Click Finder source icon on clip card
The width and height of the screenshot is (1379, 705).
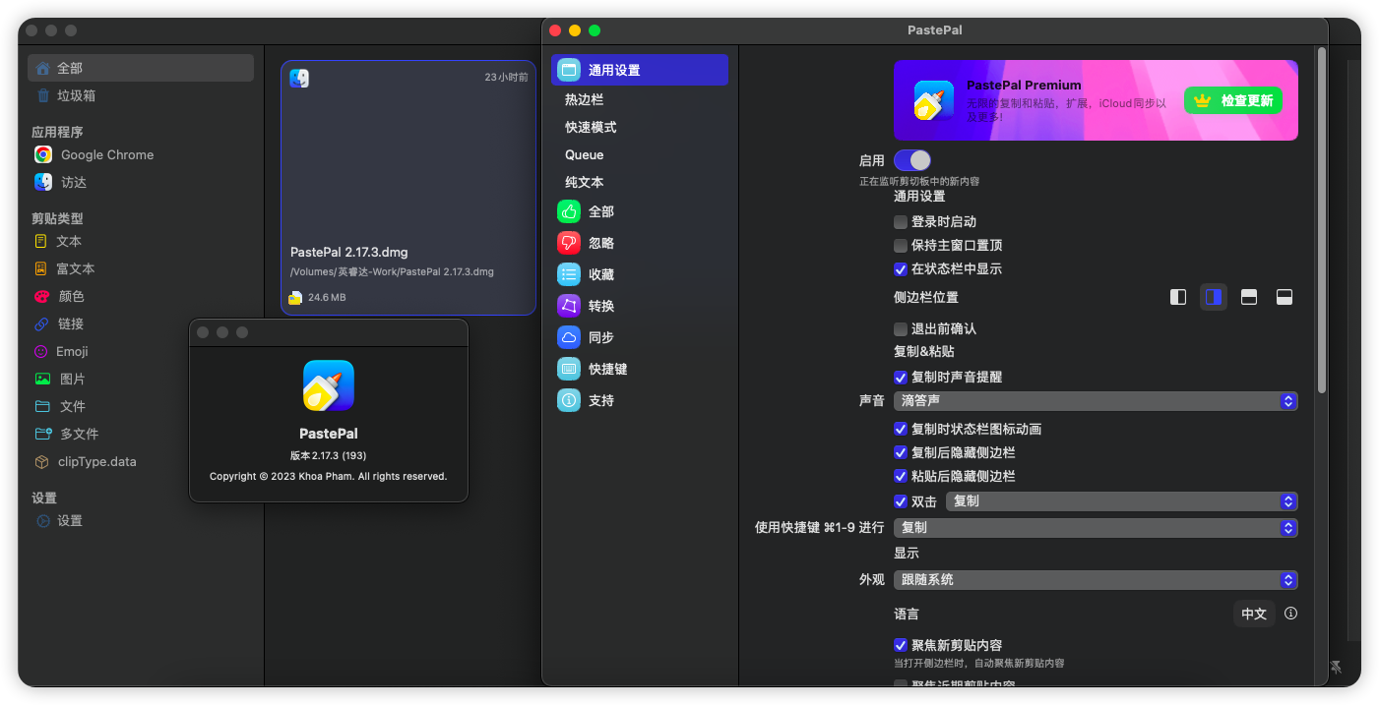299,78
